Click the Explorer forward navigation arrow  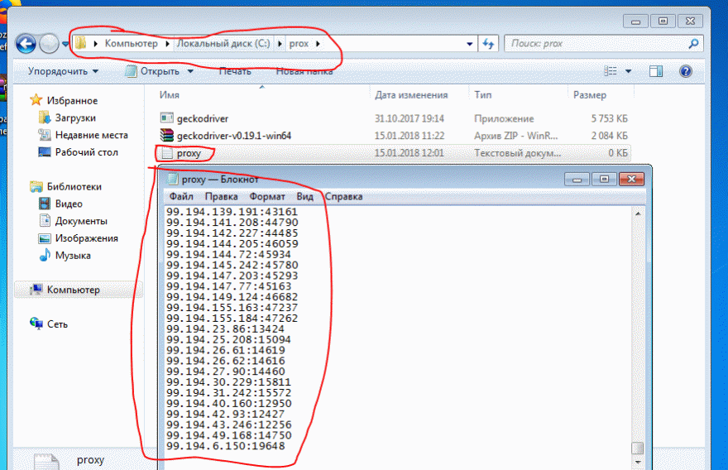[x=48, y=44]
